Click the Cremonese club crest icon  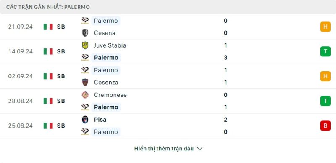85,95
